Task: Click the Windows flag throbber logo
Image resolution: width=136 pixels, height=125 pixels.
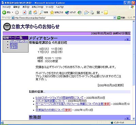Action: tap(132, 7)
